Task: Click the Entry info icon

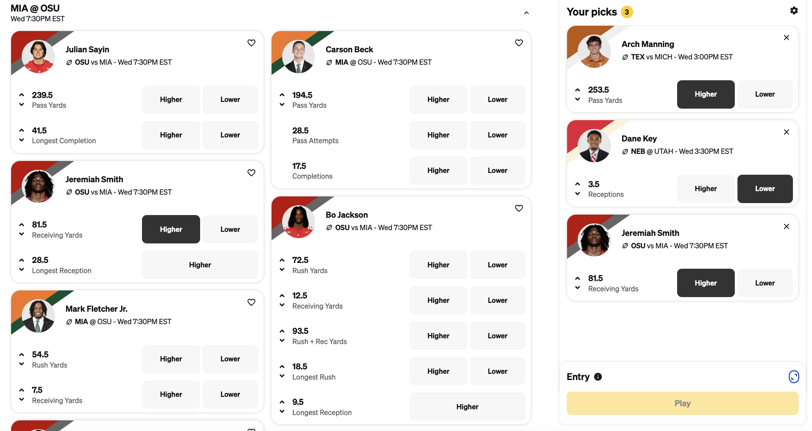Action: pos(598,377)
